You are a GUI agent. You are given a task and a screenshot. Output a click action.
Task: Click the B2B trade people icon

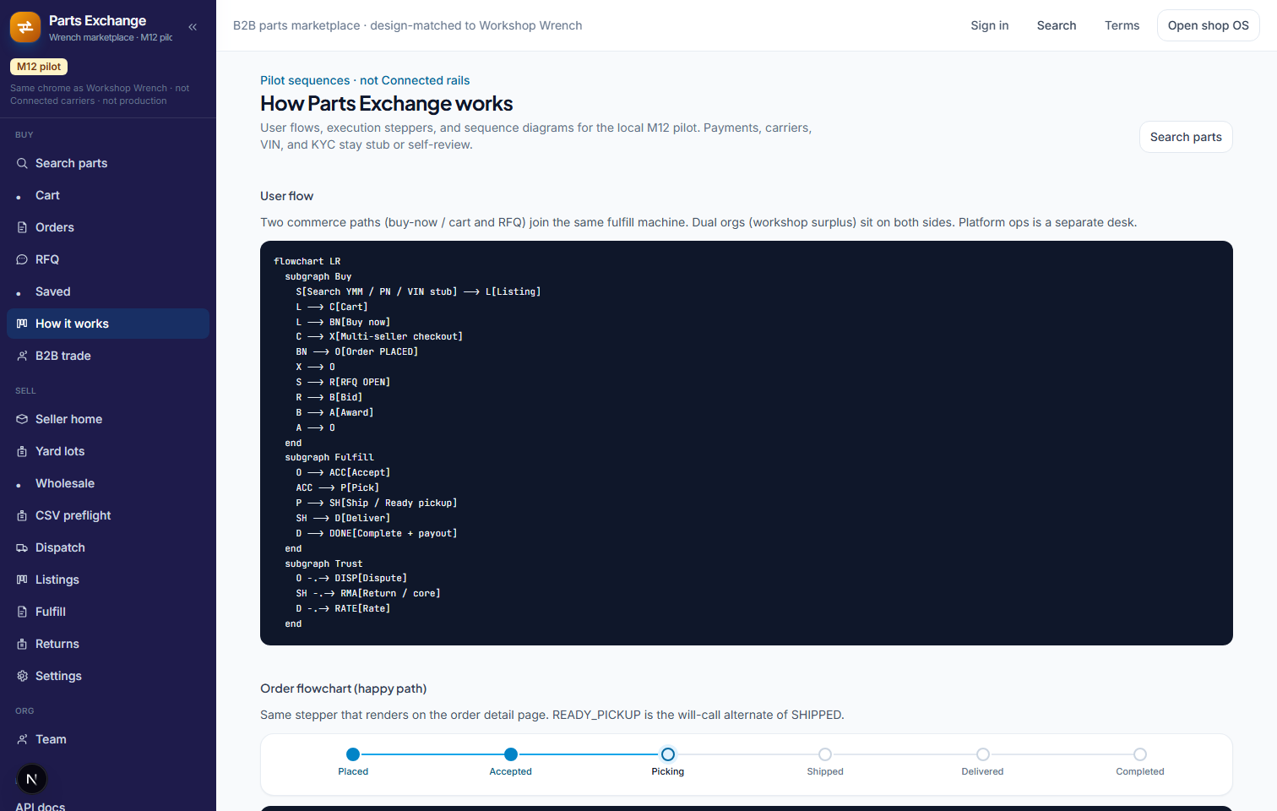[22, 356]
